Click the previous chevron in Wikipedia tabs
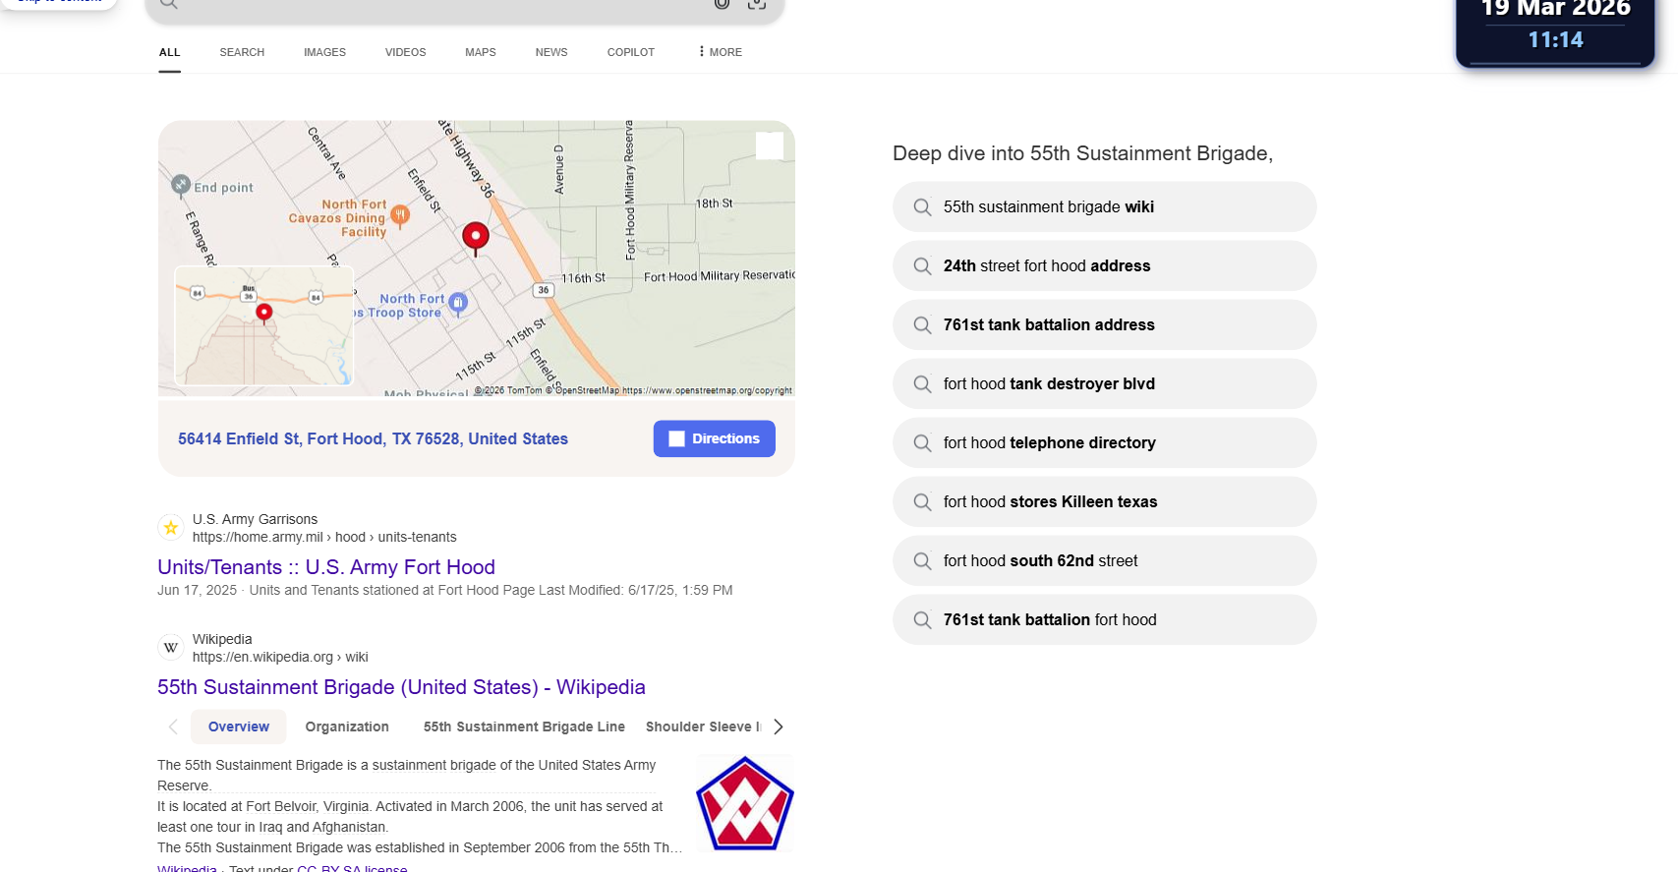Image resolution: width=1678 pixels, height=872 pixels. [173, 727]
